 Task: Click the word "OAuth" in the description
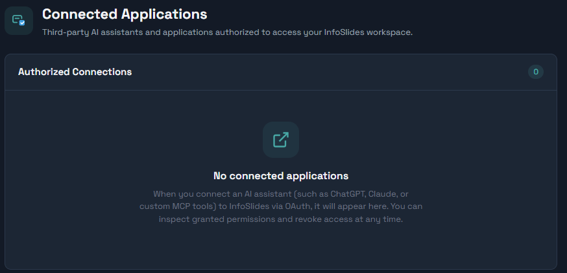coord(298,206)
